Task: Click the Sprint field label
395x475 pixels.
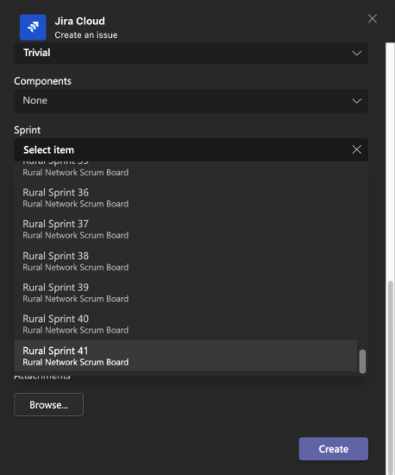Action: [x=28, y=130]
